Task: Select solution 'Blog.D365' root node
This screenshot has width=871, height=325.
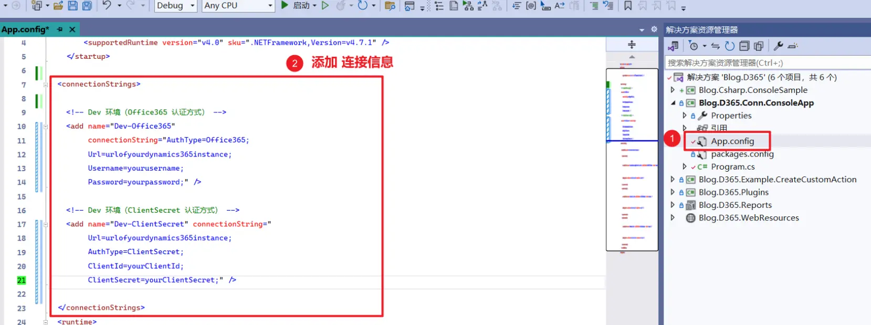Action: tap(762, 77)
